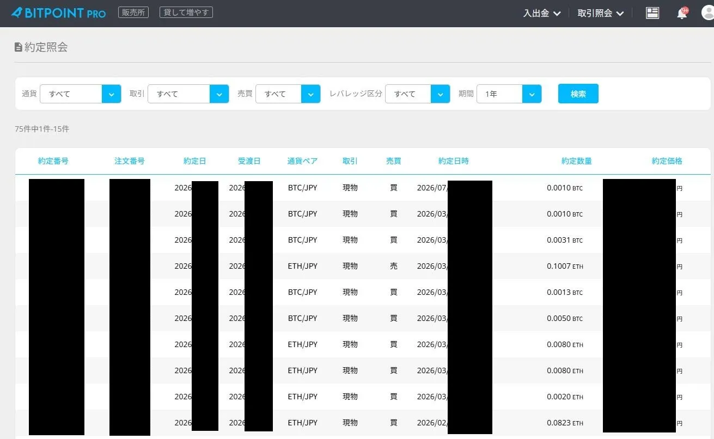Click 現物 in the 0.0013 BTC row
The width and height of the screenshot is (714, 439).
pyautogui.click(x=350, y=292)
